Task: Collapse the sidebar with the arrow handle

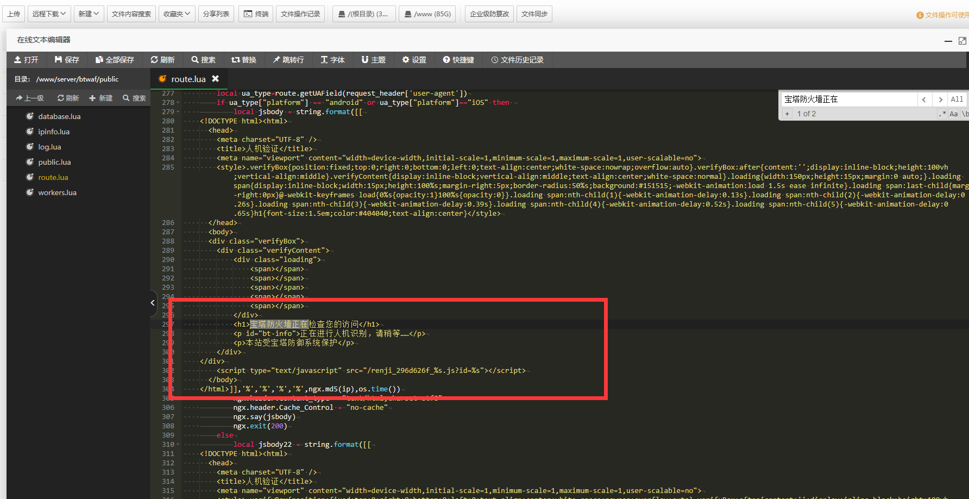Action: coord(153,303)
